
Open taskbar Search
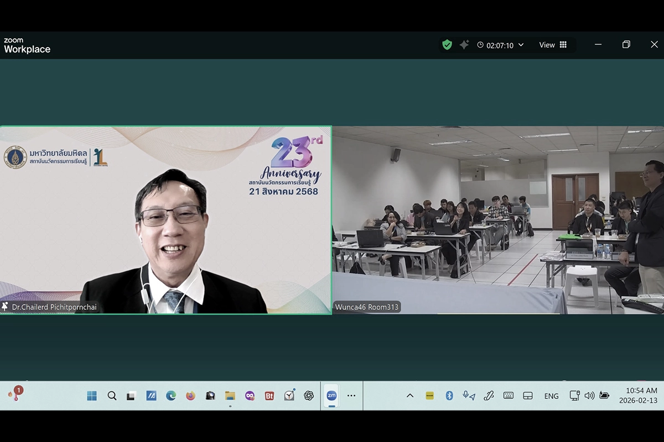[x=112, y=396]
